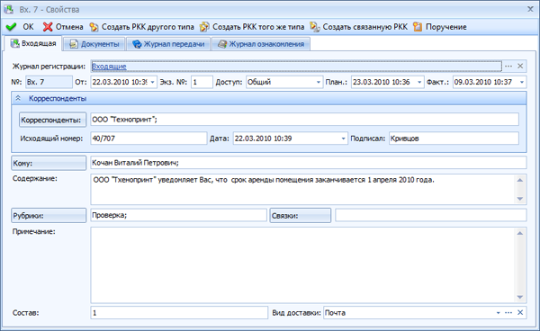Click Создать РКК другого типа icon
The width and height of the screenshot is (540, 331).
click(x=94, y=27)
